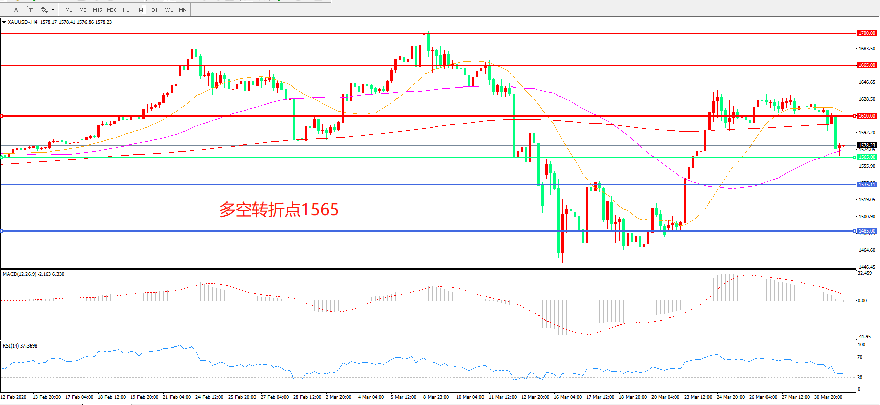Click the M30 timeframe button
The image size is (880, 405).
[111, 10]
